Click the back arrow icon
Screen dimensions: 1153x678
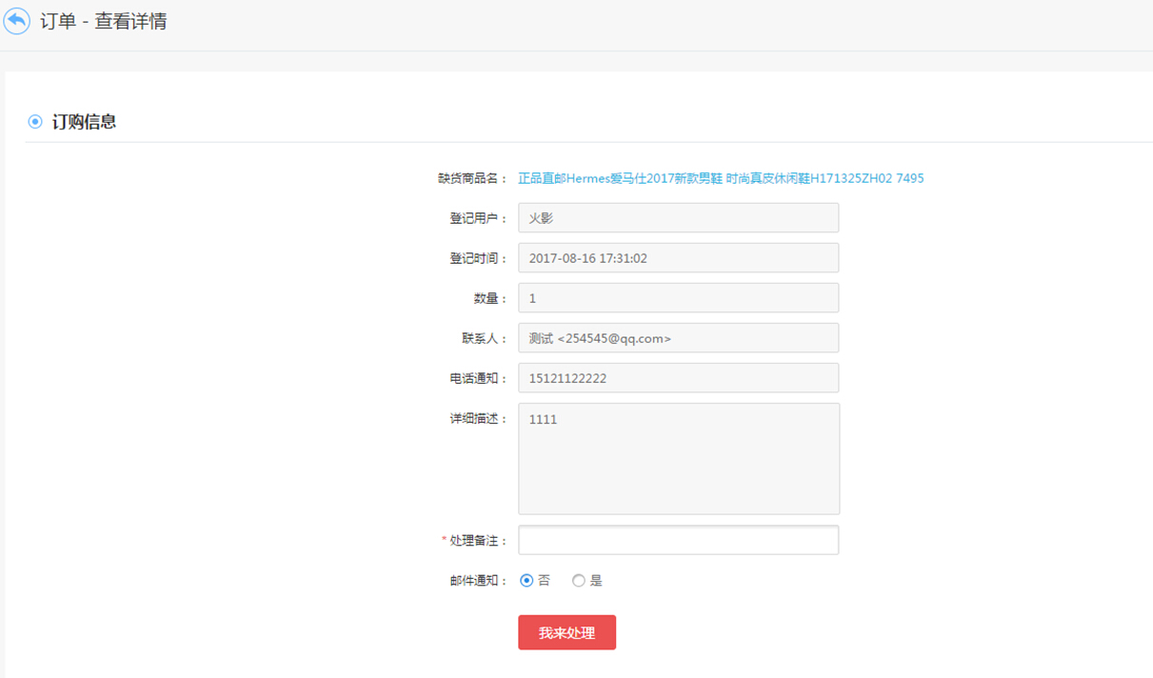pos(17,21)
